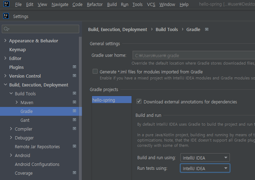Open the Window menu
The height and width of the screenshot is (180, 255).
tap(167, 4)
